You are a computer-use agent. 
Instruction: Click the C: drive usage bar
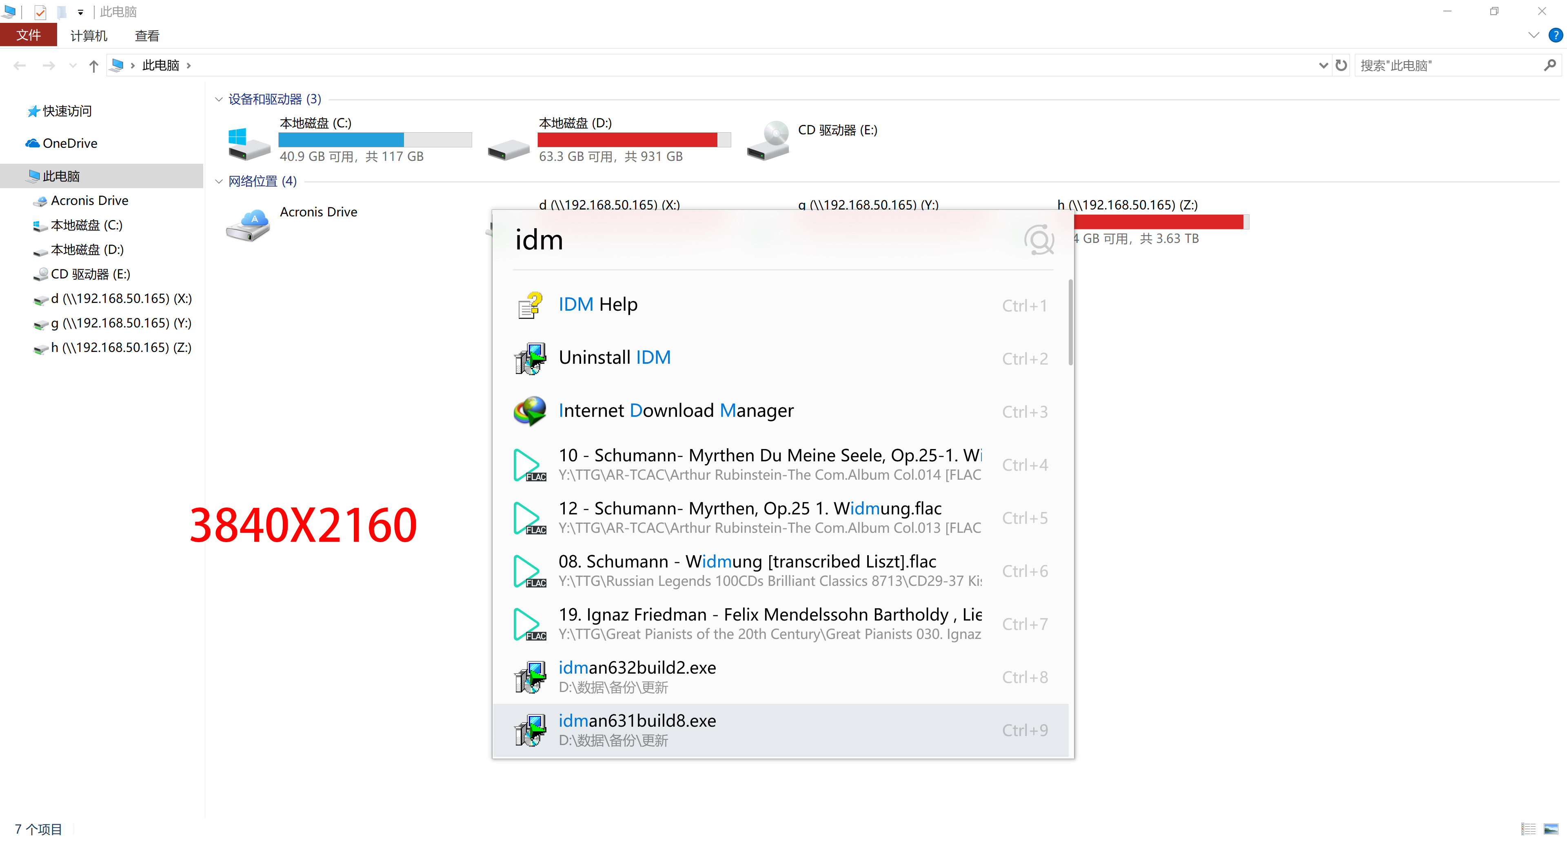tap(375, 139)
